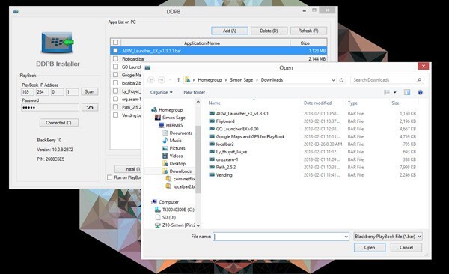Sort files by the Name column
Image resolution: width=449 pixels, height=274 pixels.
(215, 103)
